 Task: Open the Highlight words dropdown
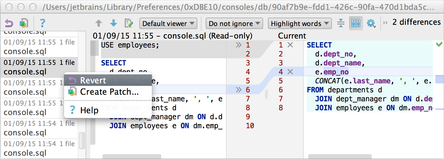tap(300, 24)
